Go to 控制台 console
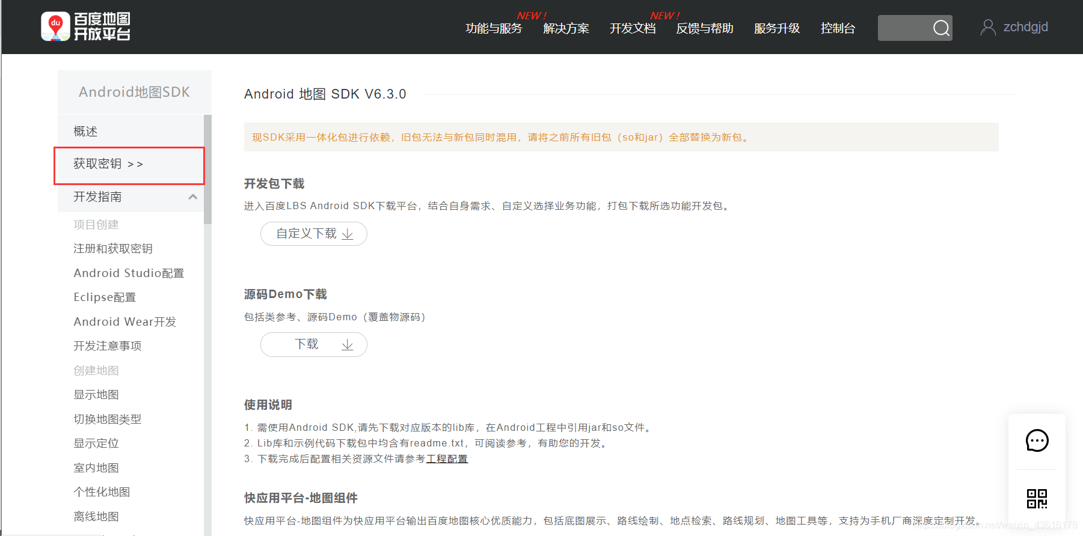Screen dimensions: 1083x536 (838, 28)
